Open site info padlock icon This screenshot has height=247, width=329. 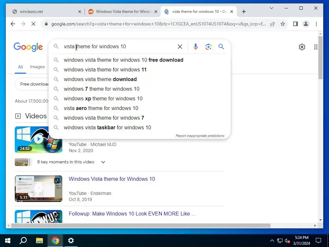click(46, 24)
